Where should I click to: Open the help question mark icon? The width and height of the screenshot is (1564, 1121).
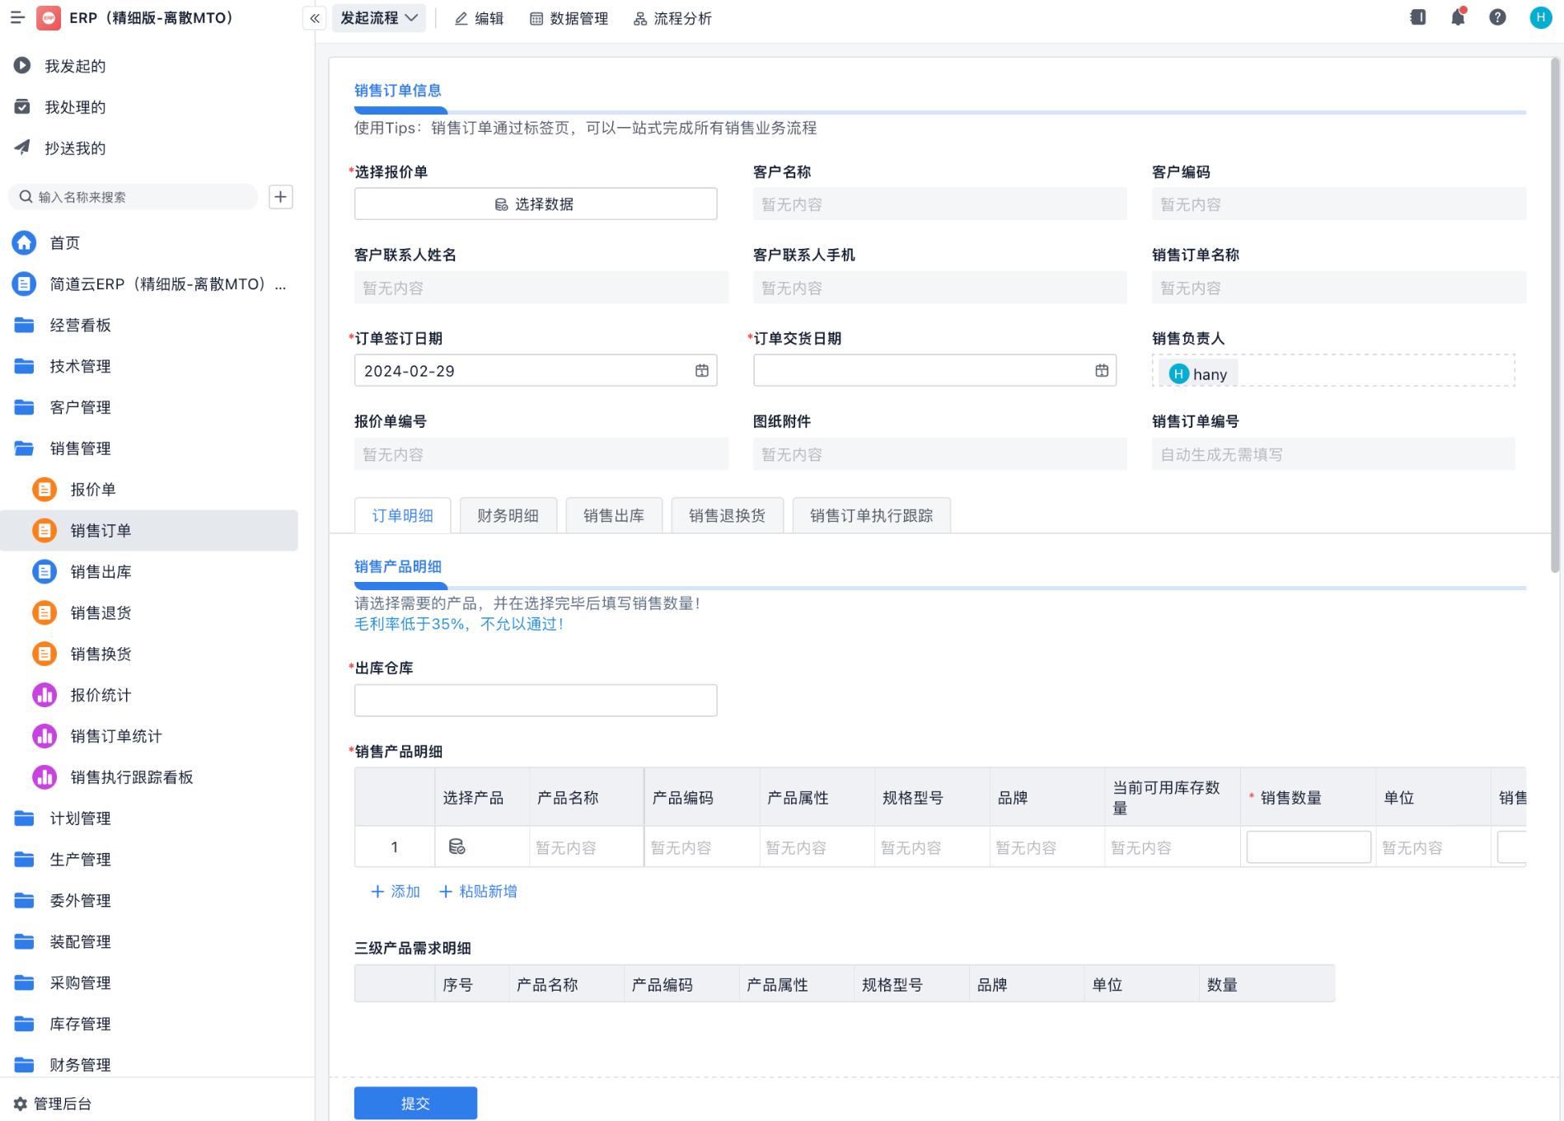pos(1497,17)
